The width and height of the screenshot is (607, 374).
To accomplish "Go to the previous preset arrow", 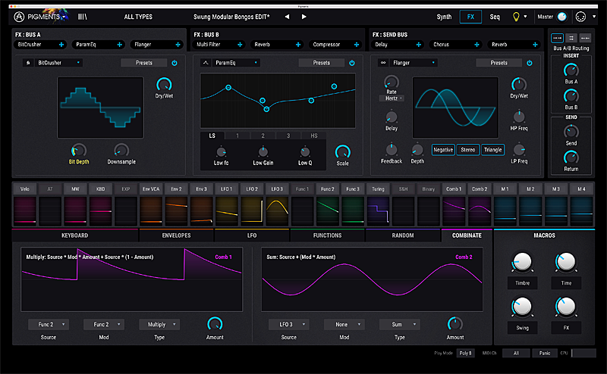I will click(x=287, y=17).
